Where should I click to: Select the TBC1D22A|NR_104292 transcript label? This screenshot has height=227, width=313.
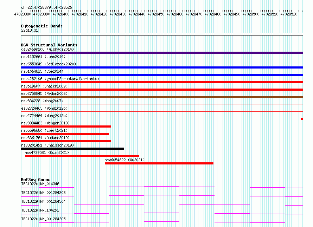click(40, 210)
